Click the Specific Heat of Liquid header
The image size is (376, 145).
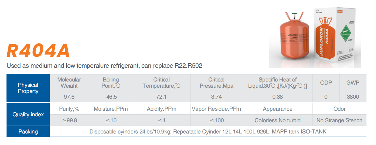pyautogui.click(x=277, y=83)
